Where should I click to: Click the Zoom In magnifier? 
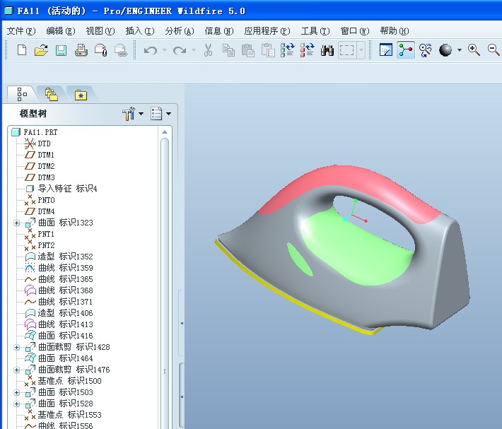[474, 50]
